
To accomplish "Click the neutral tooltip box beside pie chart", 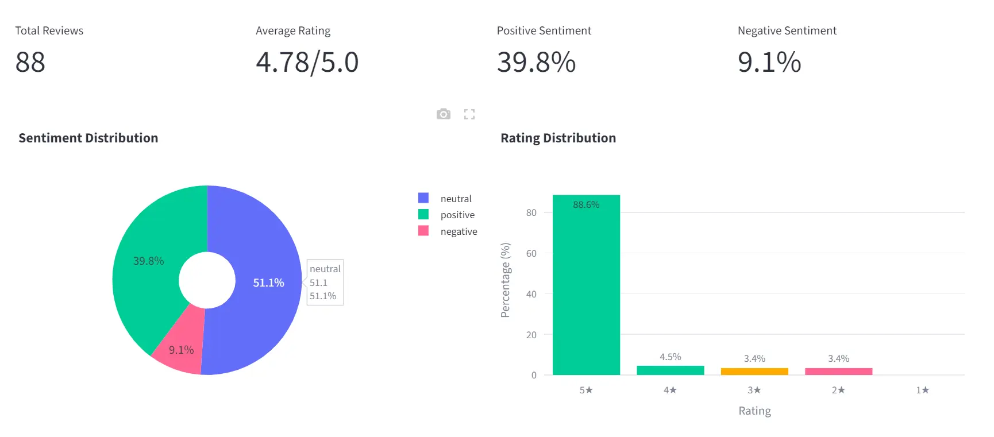I will click(325, 282).
